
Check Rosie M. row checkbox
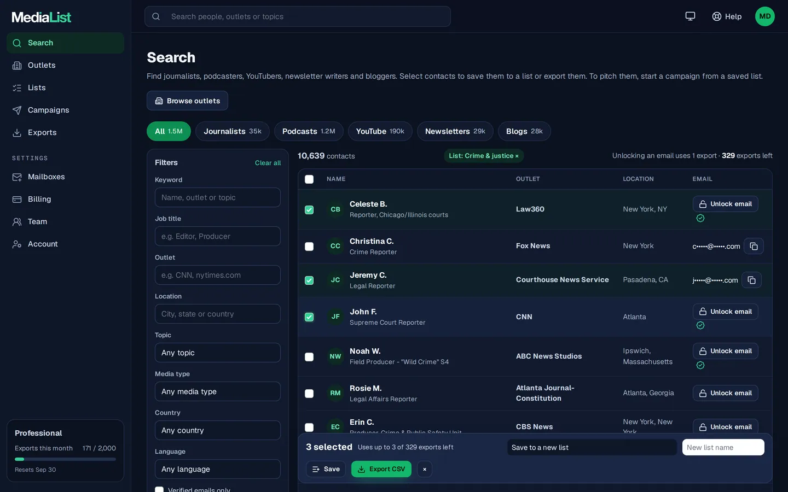(x=309, y=394)
